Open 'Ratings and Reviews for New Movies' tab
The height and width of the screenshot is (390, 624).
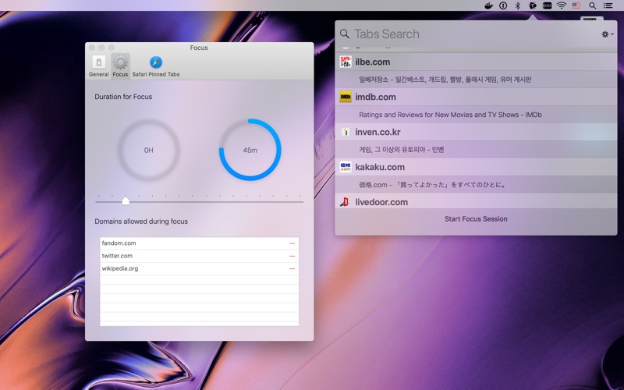[476, 114]
